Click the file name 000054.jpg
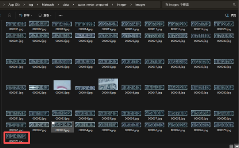 coord(86,119)
